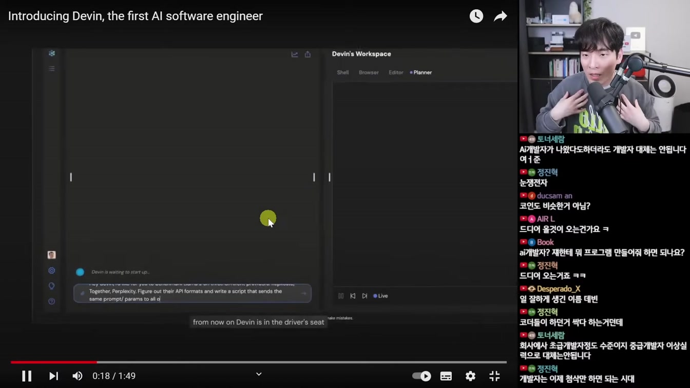The height and width of the screenshot is (388, 690).
Task: Click the caption 'from now on Devin is in the driver's seat'
Action: (259, 322)
